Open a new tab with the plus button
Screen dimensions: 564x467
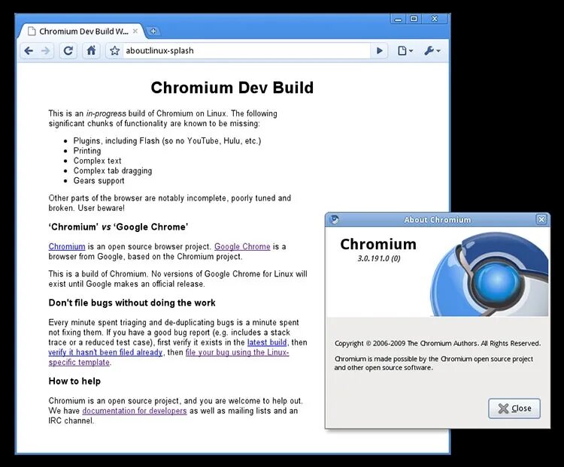153,32
